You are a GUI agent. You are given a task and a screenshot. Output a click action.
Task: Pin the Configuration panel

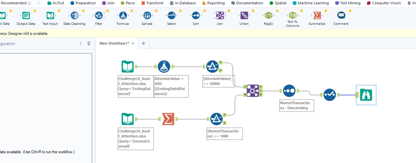[x=89, y=44]
